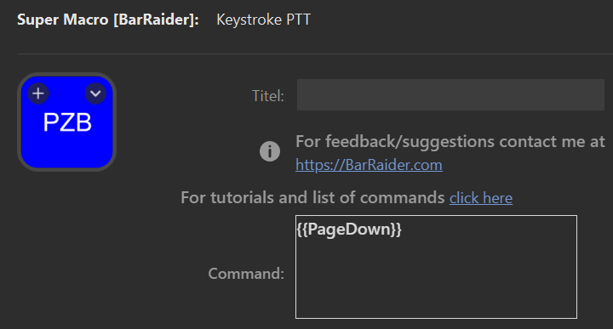Click the gray info circle icon
This screenshot has width=613, height=329.
[270, 151]
